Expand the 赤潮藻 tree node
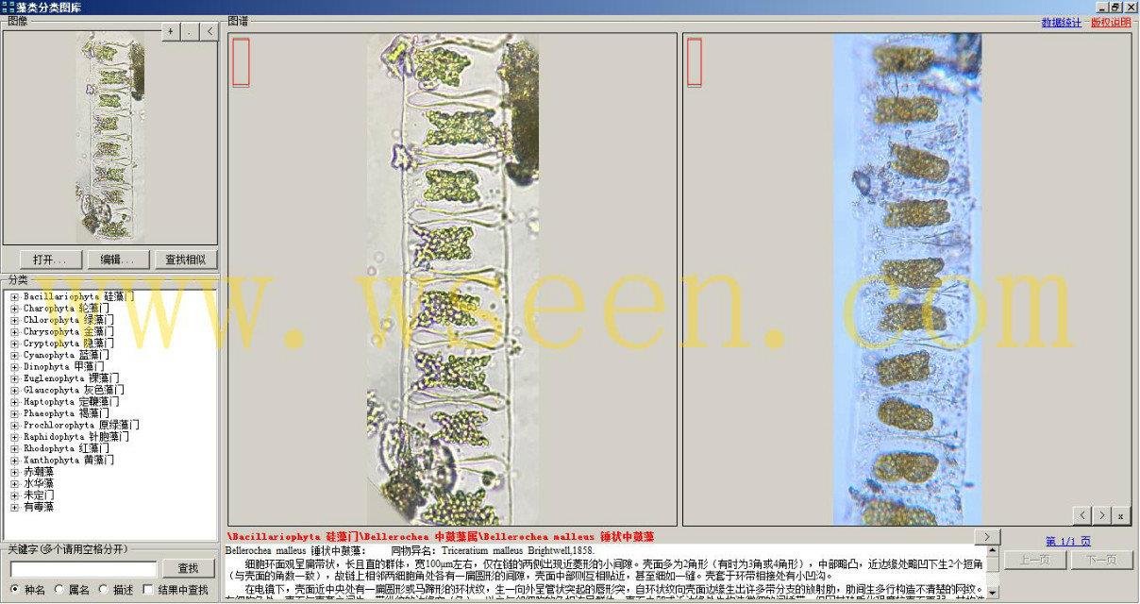The width and height of the screenshot is (1140, 604). click(x=15, y=472)
